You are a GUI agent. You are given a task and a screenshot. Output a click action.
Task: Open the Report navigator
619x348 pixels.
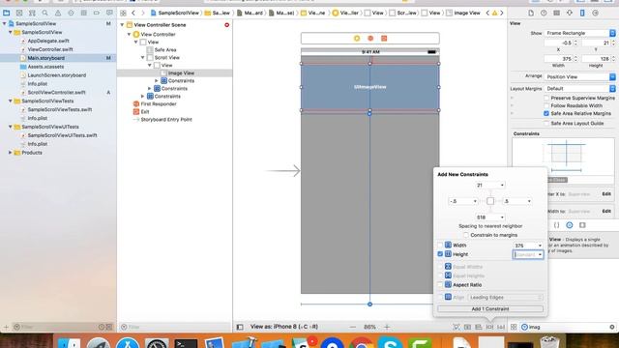coord(109,13)
